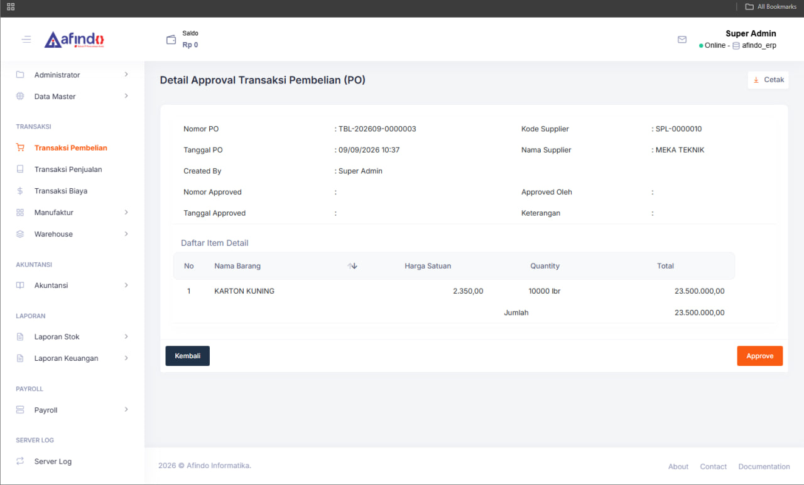Open Transaksi Penjualan menu item

(x=68, y=169)
